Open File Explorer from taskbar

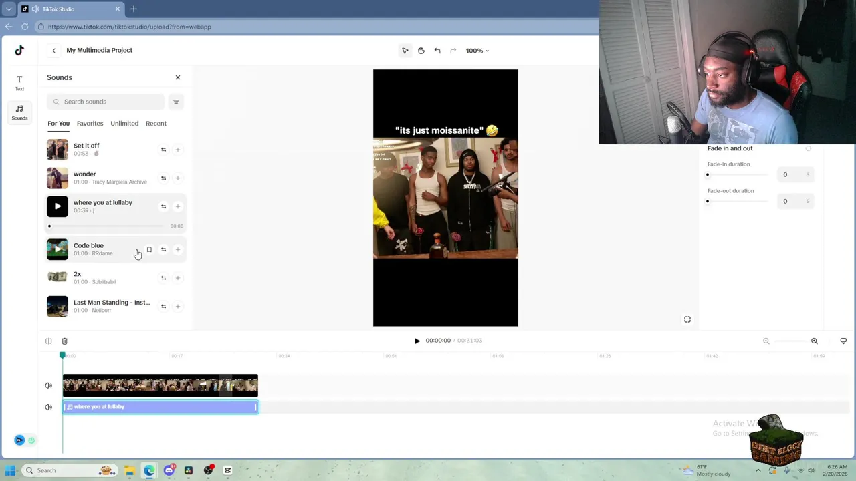(x=129, y=470)
